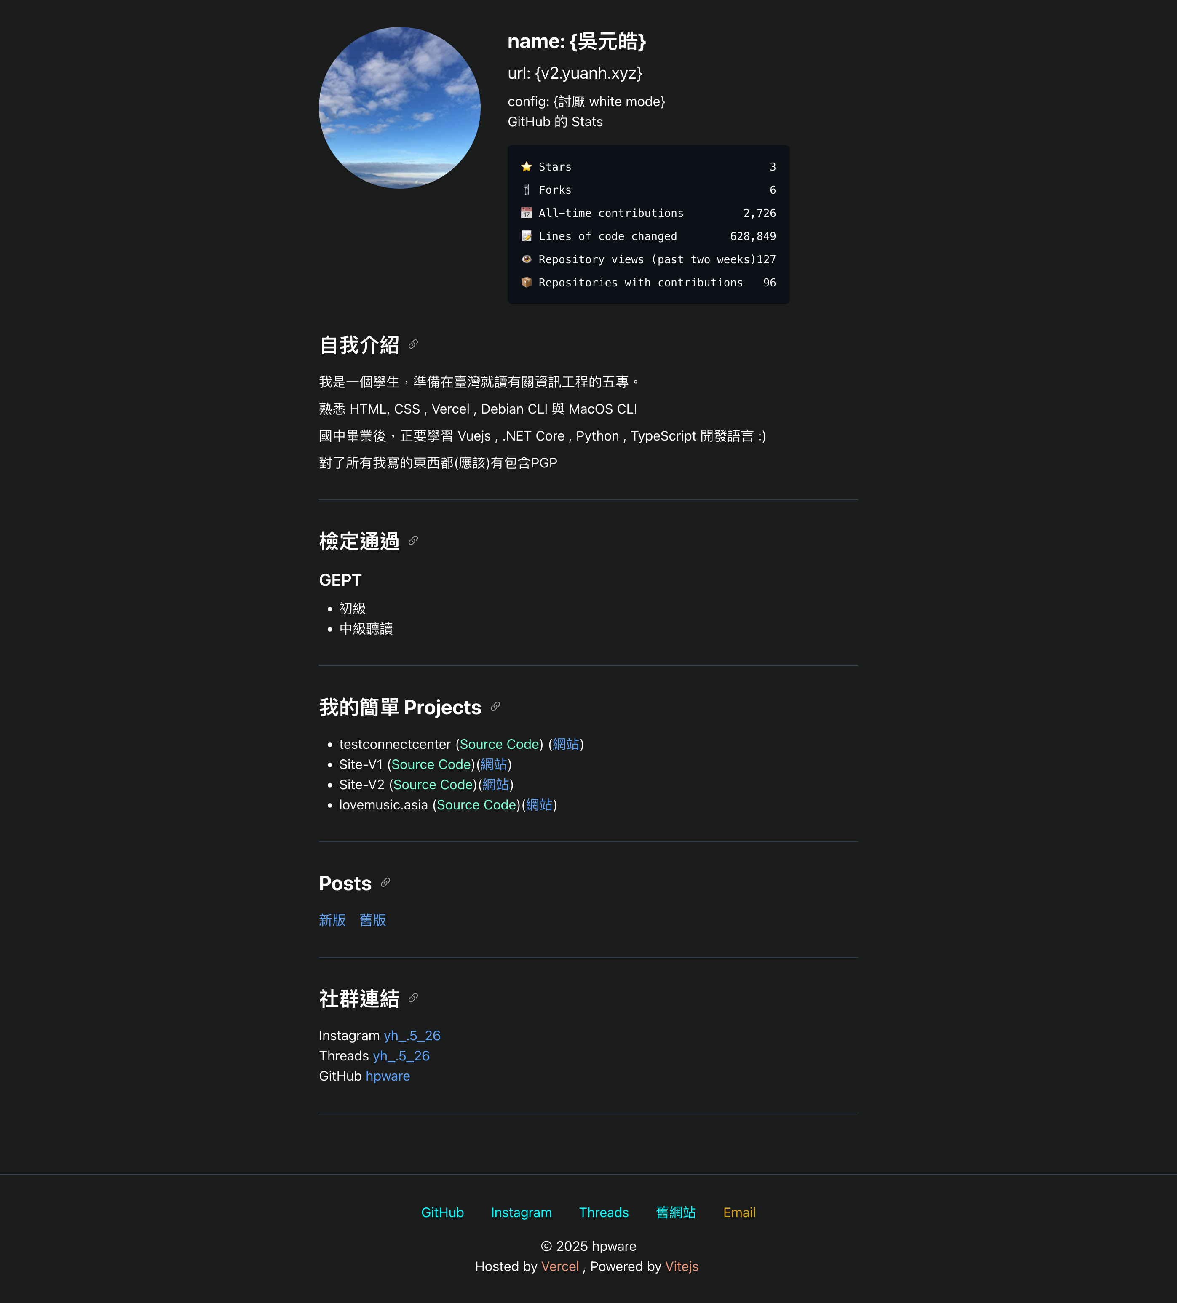Open testconnectcenter Source Code link

(x=499, y=744)
